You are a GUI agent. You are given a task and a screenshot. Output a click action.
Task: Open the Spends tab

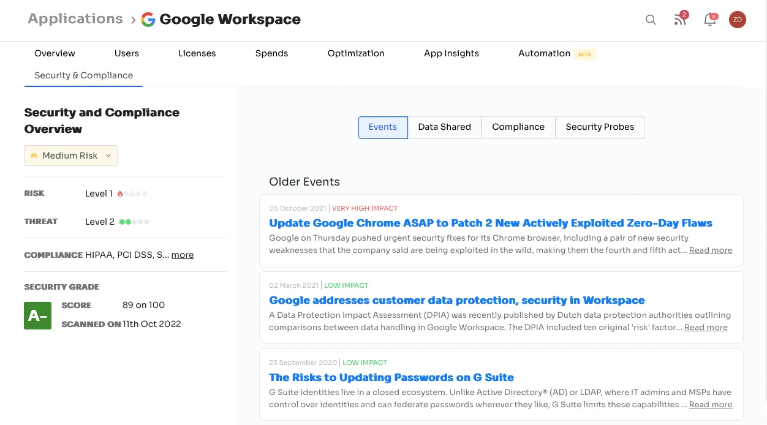pyautogui.click(x=271, y=53)
